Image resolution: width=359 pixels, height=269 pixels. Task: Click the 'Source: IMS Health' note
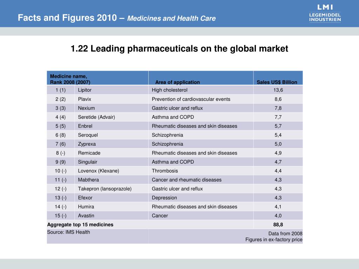68,232
